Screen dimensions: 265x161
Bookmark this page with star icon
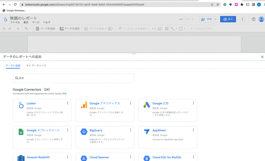coord(218,5)
